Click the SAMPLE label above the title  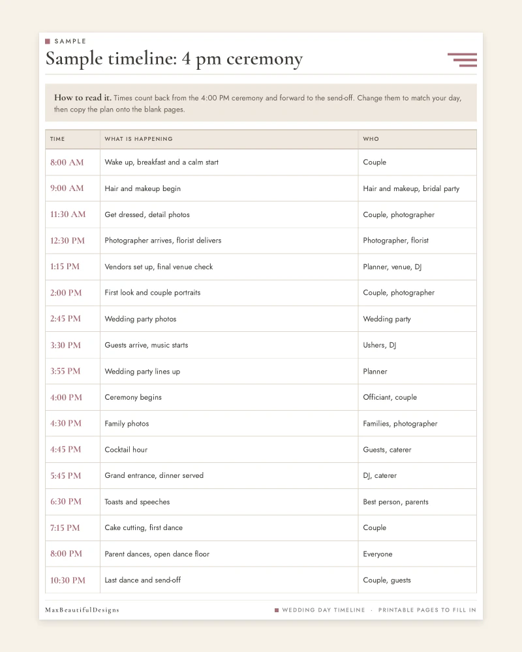70,41
